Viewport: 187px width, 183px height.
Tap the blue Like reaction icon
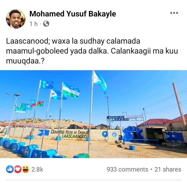[x=10, y=169]
